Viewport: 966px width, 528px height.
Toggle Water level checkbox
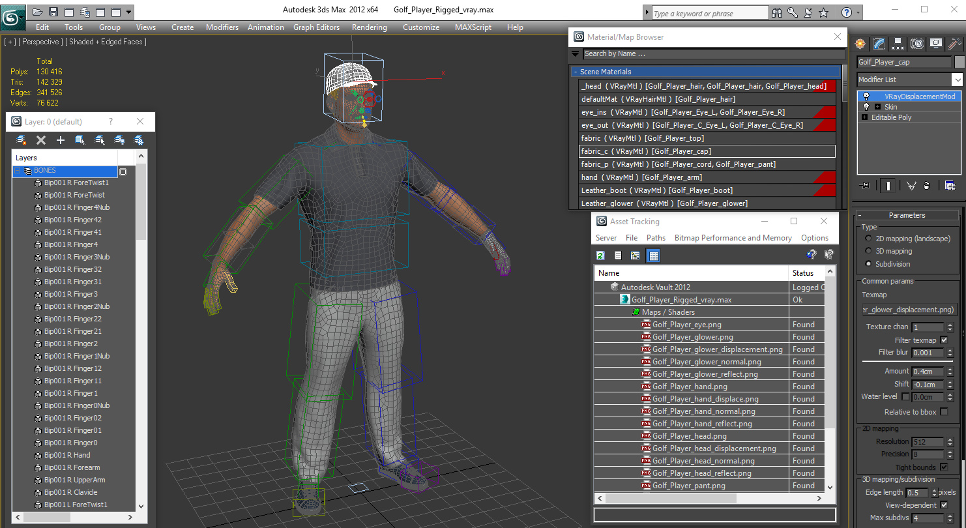click(905, 396)
